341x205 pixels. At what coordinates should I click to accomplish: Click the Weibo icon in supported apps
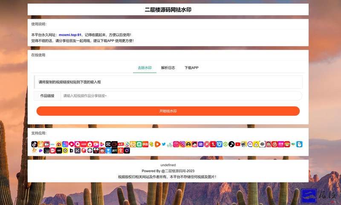(x=59, y=144)
